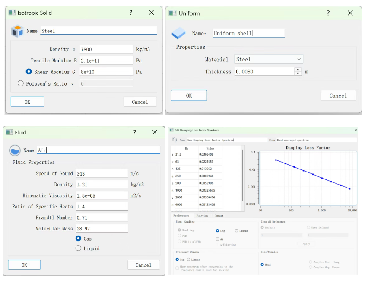Select the Shear Modulus G radio button

pos(29,72)
